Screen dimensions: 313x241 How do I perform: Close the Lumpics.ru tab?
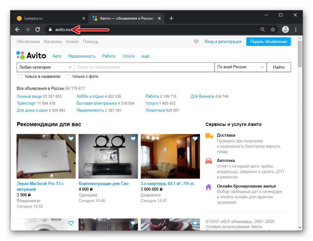[x=84, y=18]
